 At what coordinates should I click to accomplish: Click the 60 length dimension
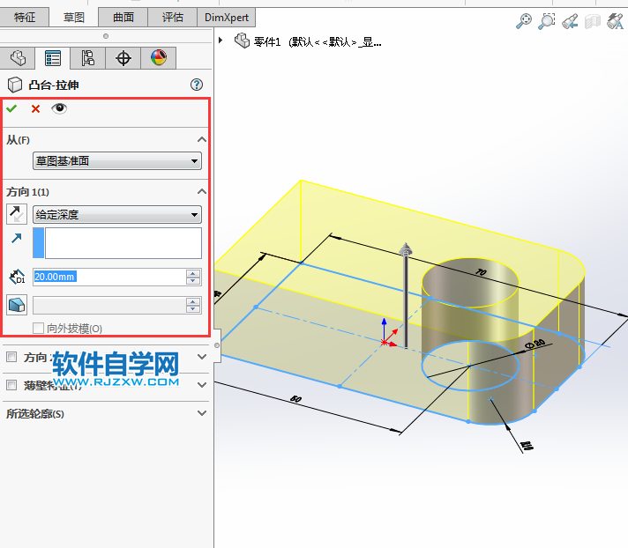(295, 399)
